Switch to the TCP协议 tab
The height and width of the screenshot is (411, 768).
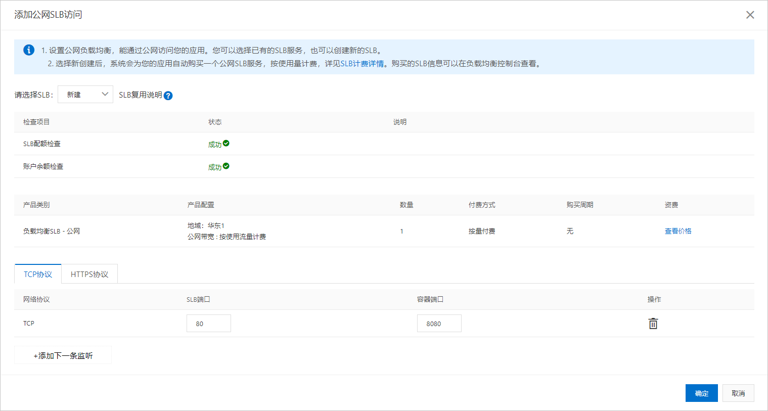[x=38, y=274]
